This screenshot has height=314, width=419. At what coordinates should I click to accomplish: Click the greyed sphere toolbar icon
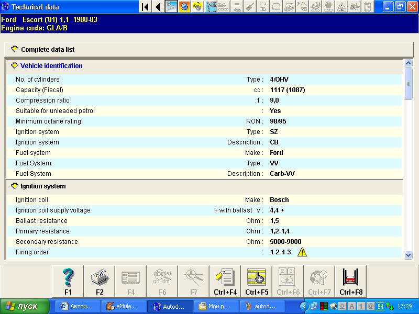tap(328, 7)
